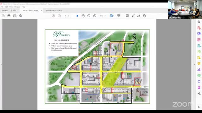Click the scrolling mode toolbar icon

click(x=119, y=16)
